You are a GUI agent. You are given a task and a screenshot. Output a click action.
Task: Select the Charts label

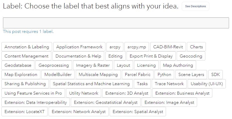click(x=196, y=47)
